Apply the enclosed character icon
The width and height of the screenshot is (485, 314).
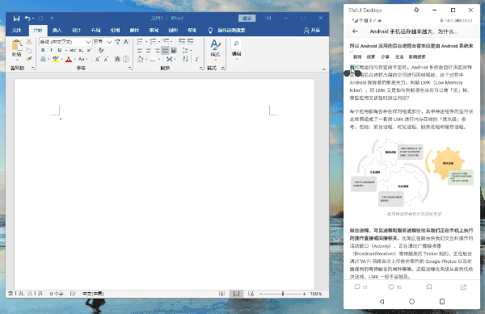coord(125,59)
